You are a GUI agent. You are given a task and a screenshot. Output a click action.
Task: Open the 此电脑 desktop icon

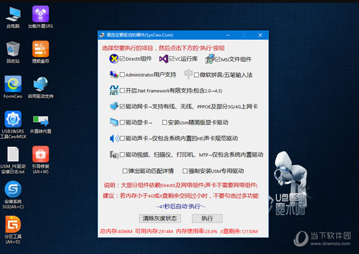13,17
